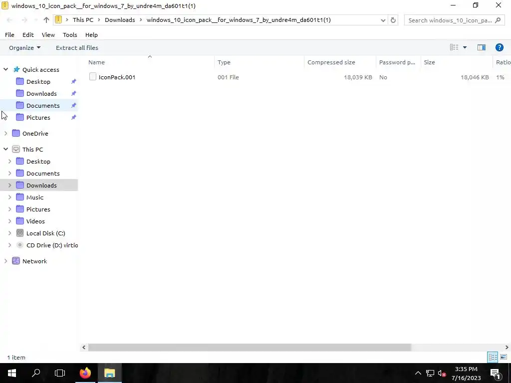Click Extract all files
The width and height of the screenshot is (511, 383).
point(77,47)
